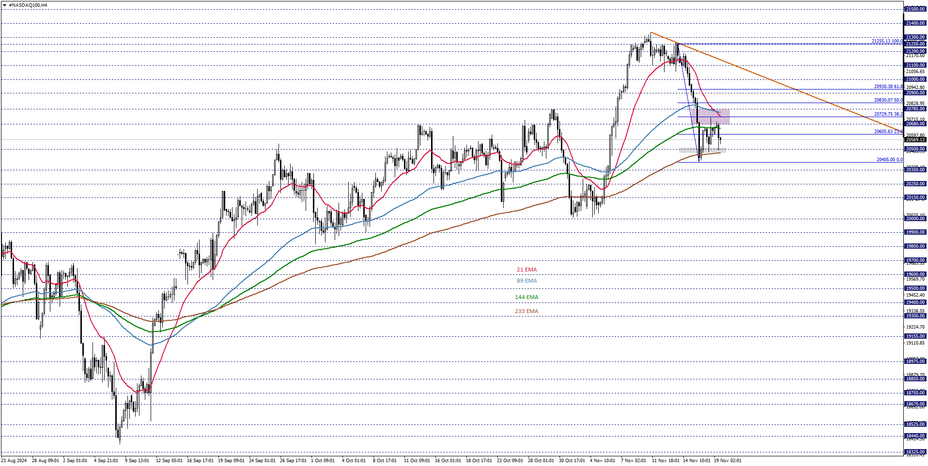928x466 pixels.
Task: Click the 20250.00 price level tag
Action: (x=915, y=184)
